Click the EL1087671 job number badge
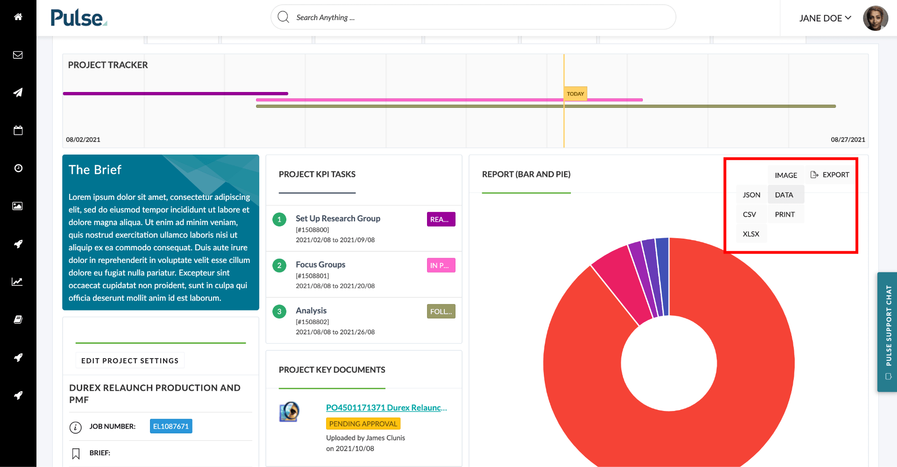This screenshot has height=467, width=897. pos(171,426)
